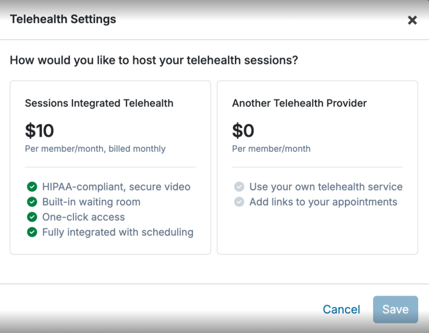
Task: Select the Sessions Integrated Telehealth option card
Action: coord(110,167)
